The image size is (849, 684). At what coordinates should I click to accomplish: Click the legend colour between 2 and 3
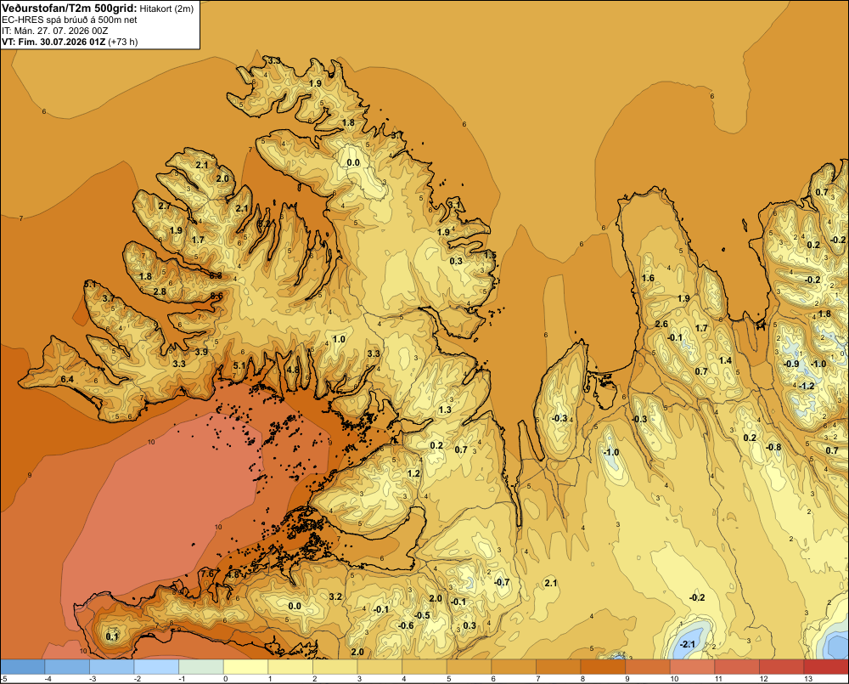click(335, 667)
